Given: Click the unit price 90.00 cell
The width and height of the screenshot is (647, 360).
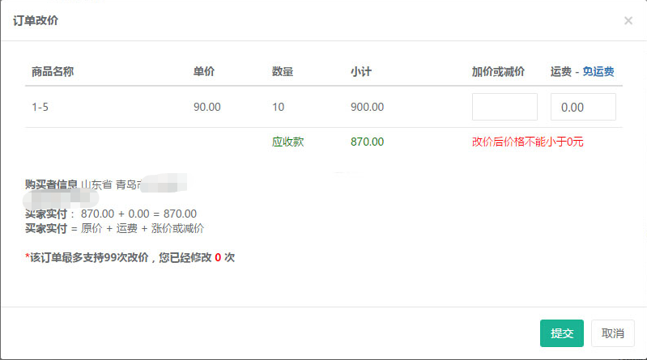Looking at the screenshot, I should (207, 107).
